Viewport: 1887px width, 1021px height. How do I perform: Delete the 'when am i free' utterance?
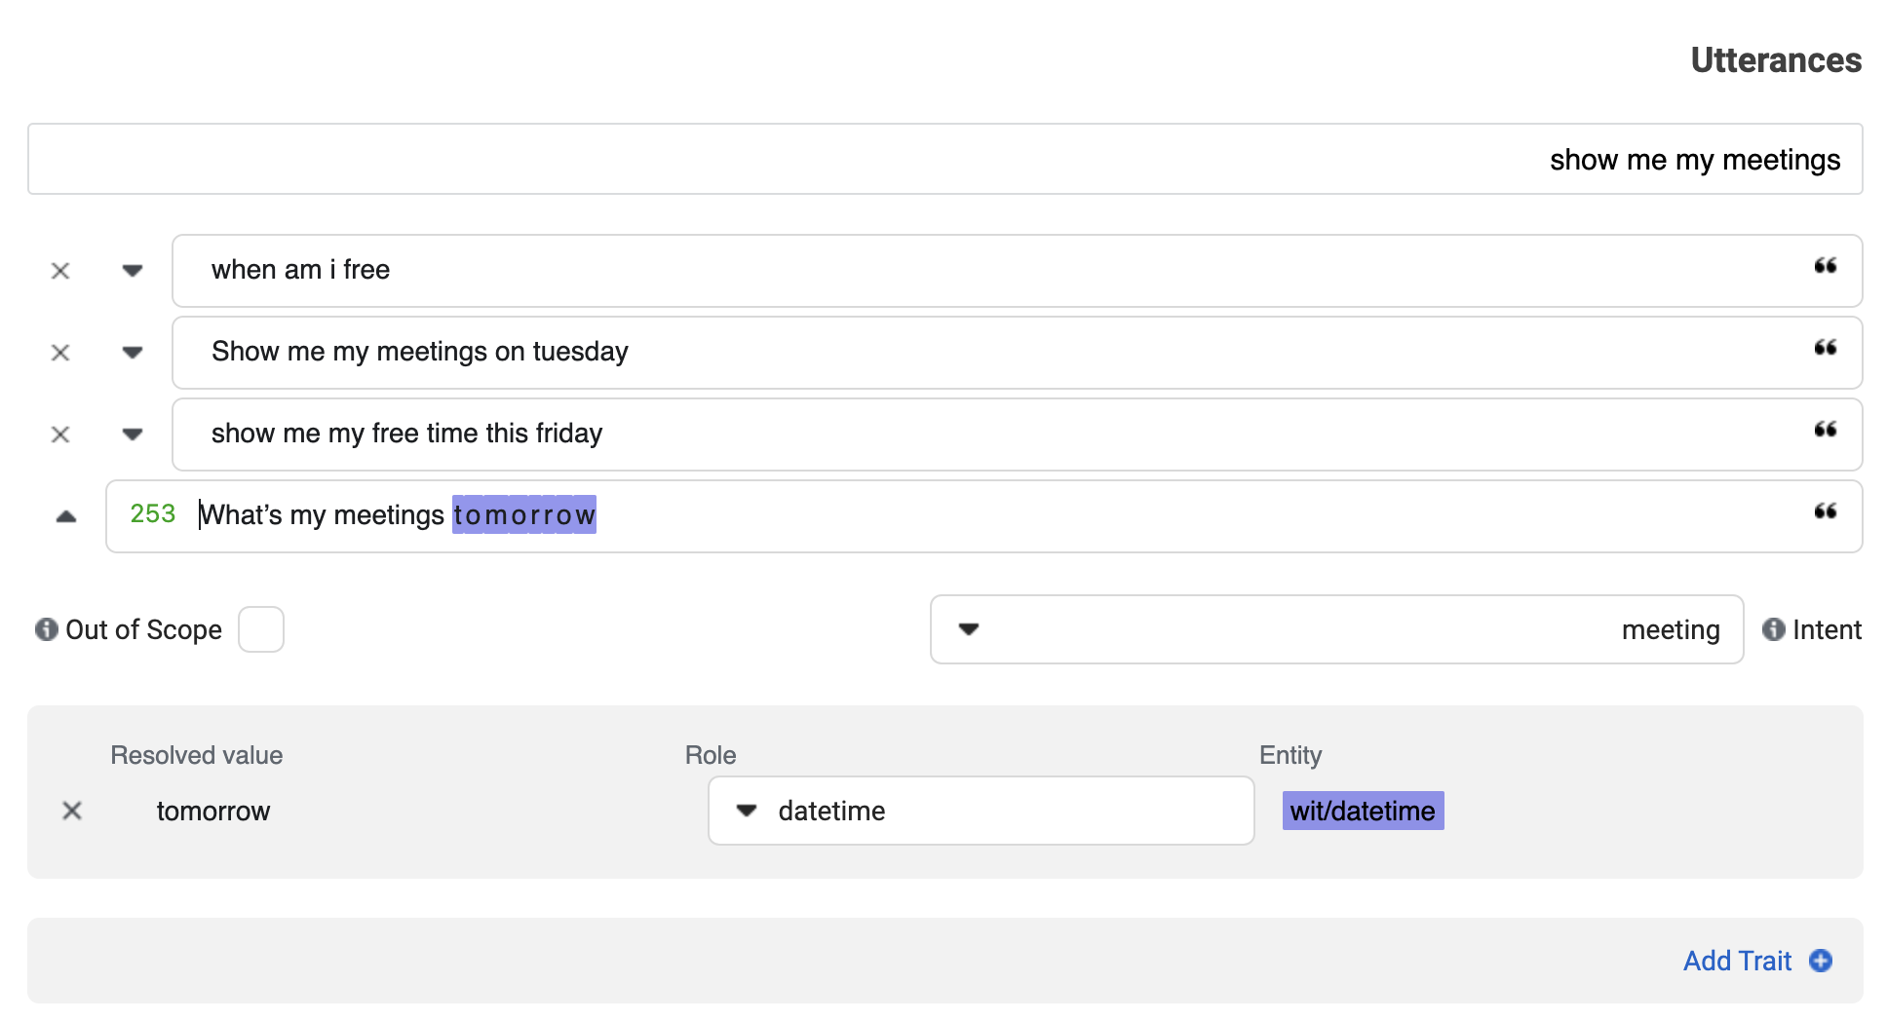(59, 270)
